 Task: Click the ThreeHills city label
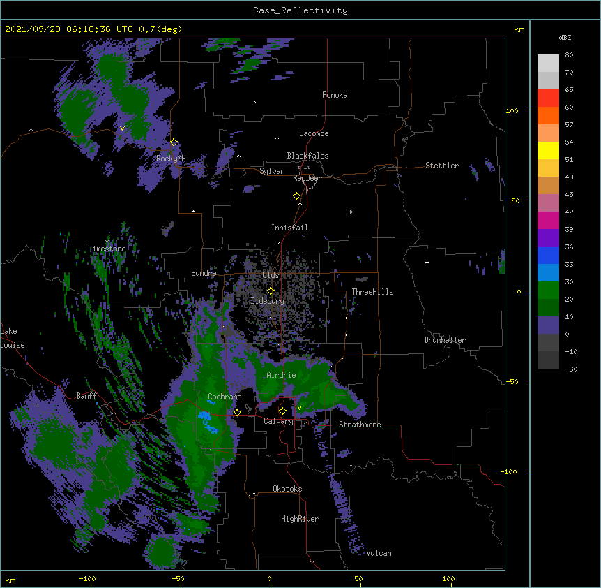[372, 292]
